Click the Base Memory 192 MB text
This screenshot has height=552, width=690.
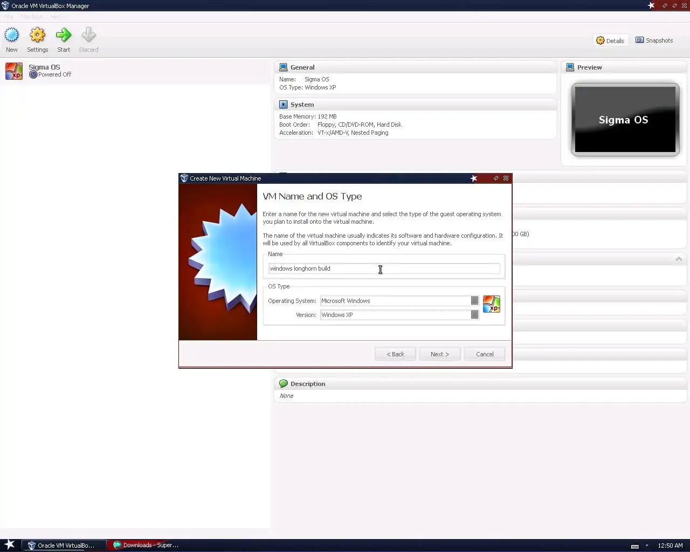[x=308, y=116]
